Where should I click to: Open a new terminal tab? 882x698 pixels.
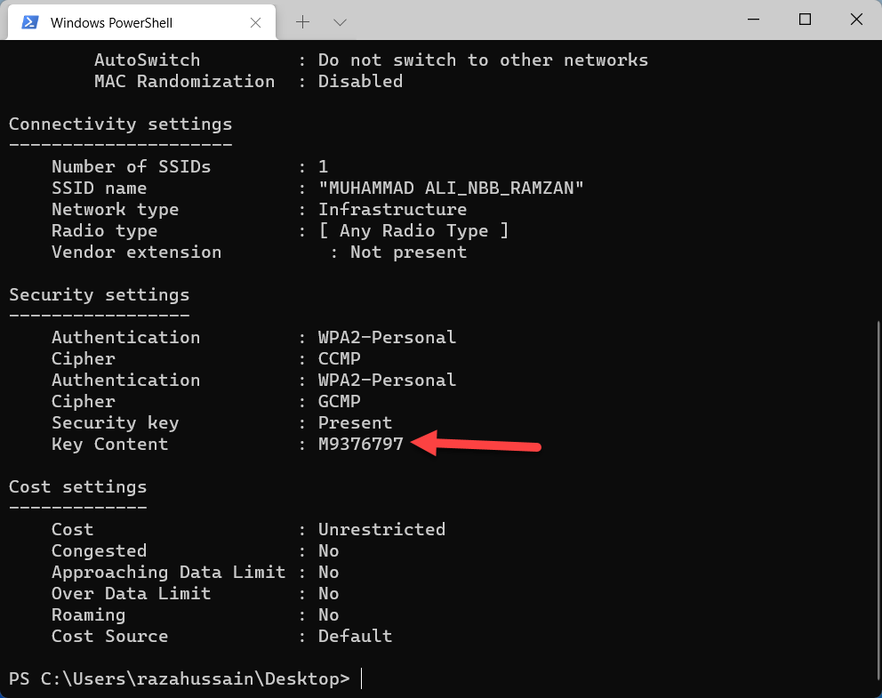point(302,21)
